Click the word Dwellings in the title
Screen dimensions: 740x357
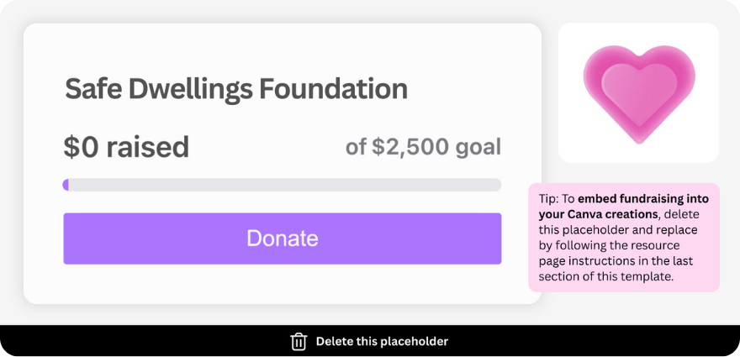188,89
